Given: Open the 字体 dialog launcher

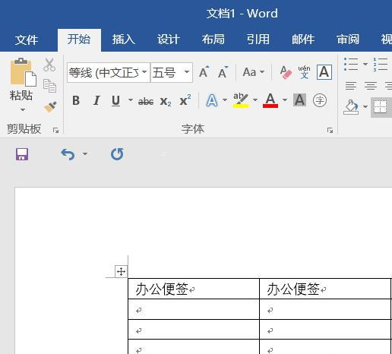Looking at the screenshot, I should point(330,131).
